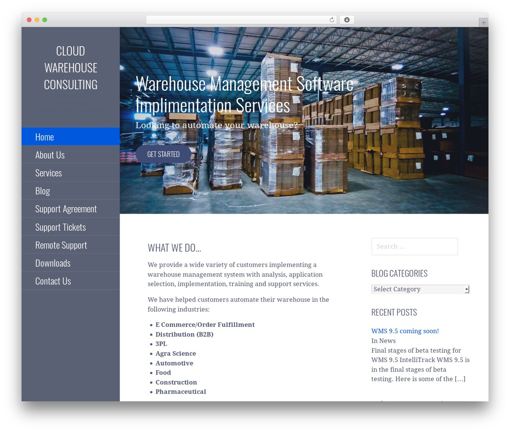Click the browser download icon
The height and width of the screenshot is (432, 510).
point(347,20)
